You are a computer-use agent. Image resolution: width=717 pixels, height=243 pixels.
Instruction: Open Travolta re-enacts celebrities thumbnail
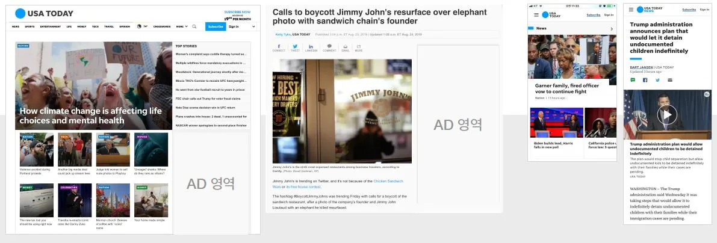[x=75, y=200]
